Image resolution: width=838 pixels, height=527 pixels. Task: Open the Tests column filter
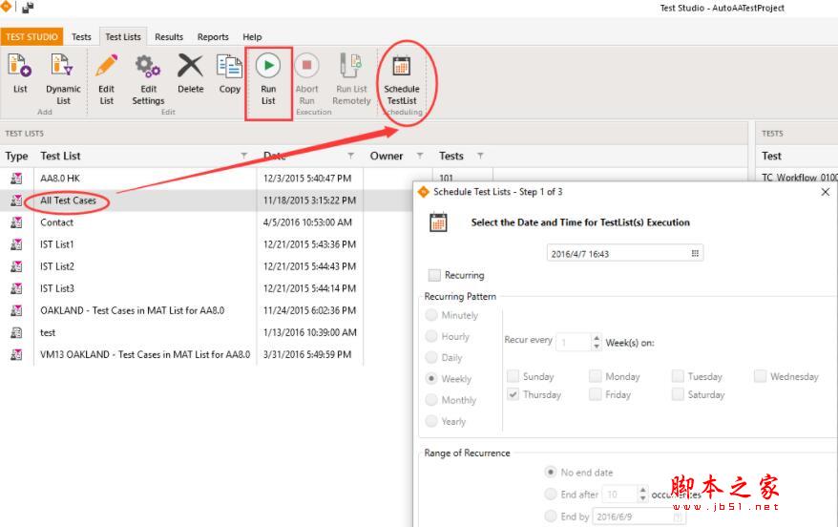(x=480, y=156)
